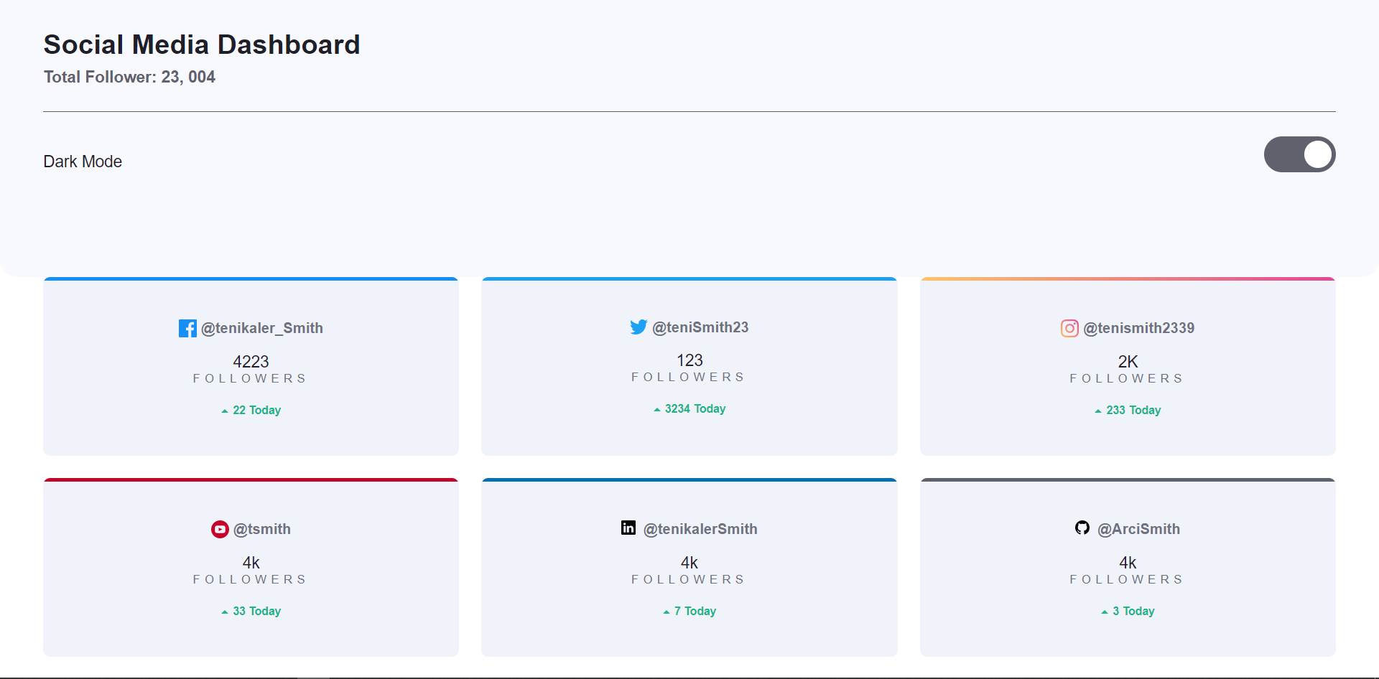Click the Instagram camera icon
Image resolution: width=1379 pixels, height=679 pixels.
click(x=1069, y=328)
